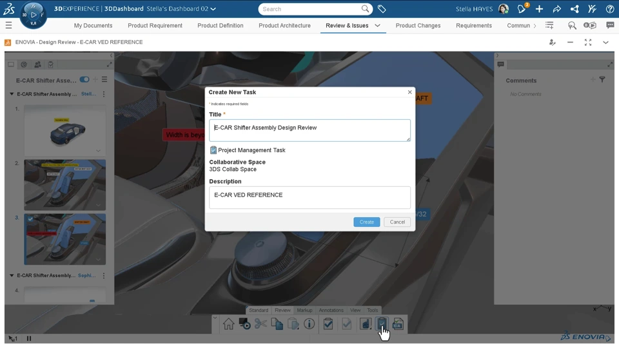Screen dimensions: 619x348
Task: Open left panel clipboard tasks tab
Action: (50, 64)
